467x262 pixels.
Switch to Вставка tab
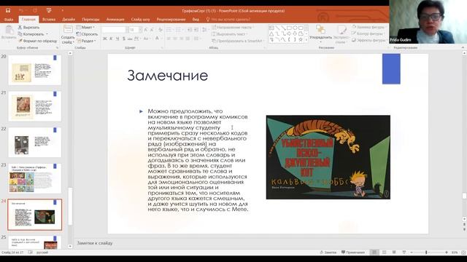click(x=49, y=20)
